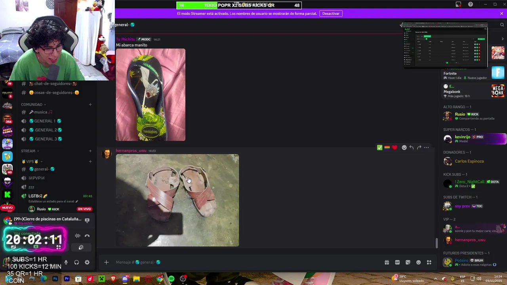The image size is (507, 285).
Task: Open kevinrijo's profile in member list
Action: tap(473, 139)
